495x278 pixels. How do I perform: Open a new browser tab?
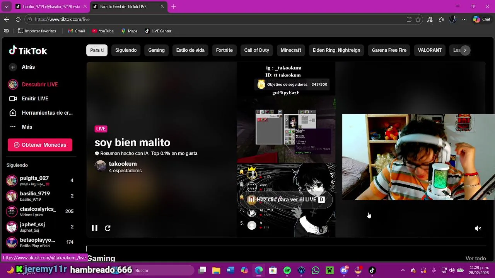(174, 7)
